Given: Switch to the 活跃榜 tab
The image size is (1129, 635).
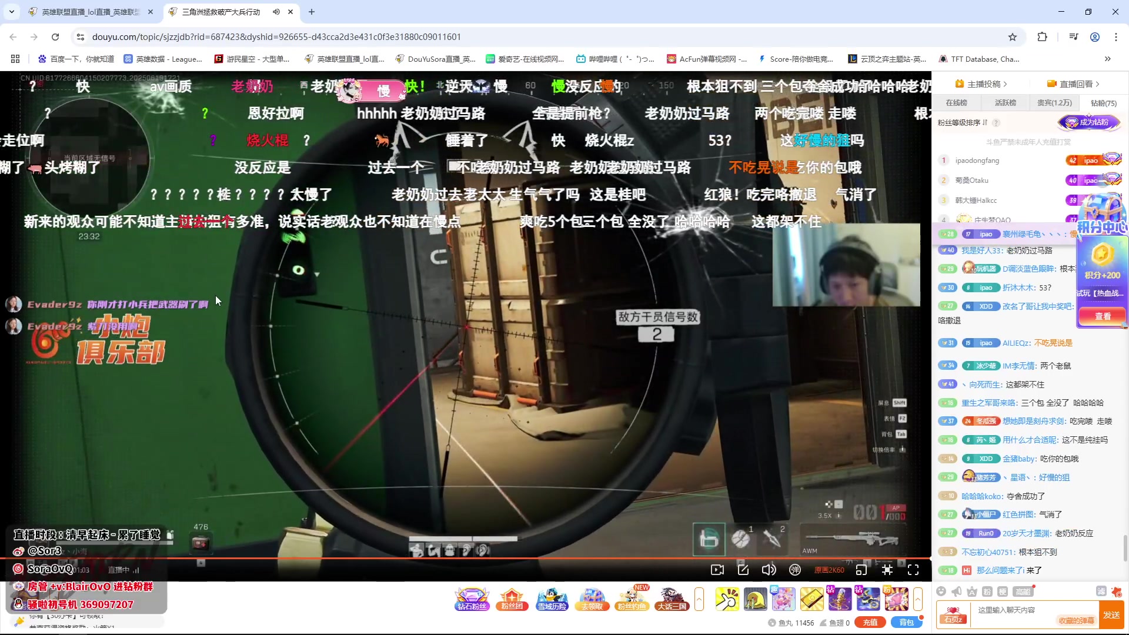Looking at the screenshot, I should point(1005,103).
